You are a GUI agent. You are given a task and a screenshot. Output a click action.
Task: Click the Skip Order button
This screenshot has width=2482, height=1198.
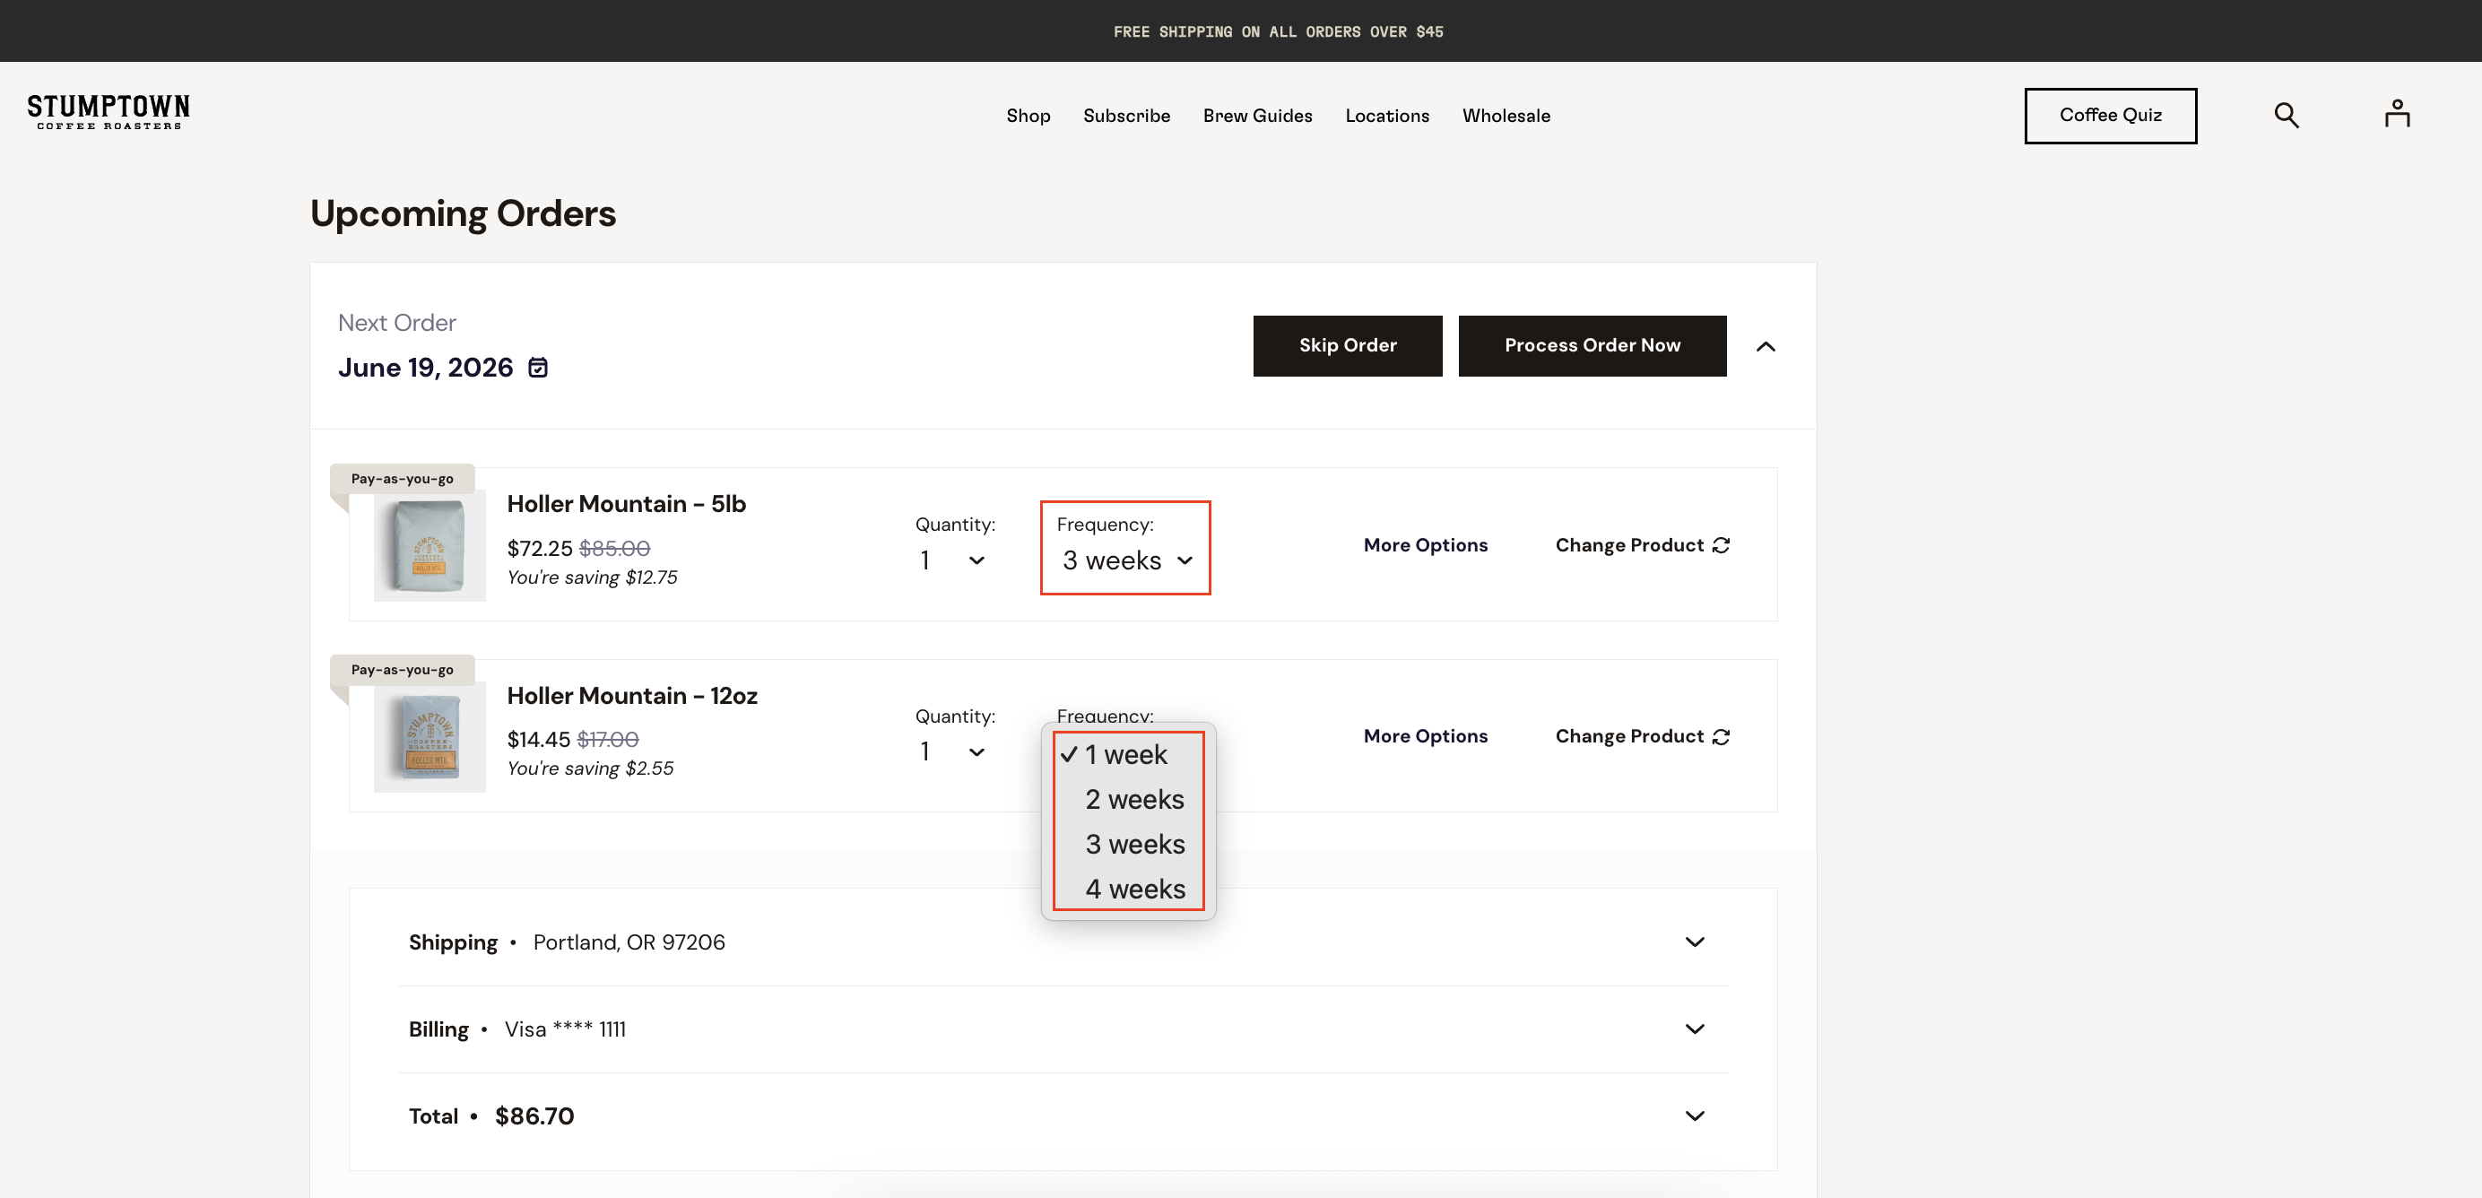tap(1347, 346)
